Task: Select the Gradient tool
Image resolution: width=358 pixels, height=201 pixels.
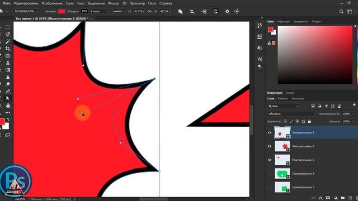Action: coord(7,70)
